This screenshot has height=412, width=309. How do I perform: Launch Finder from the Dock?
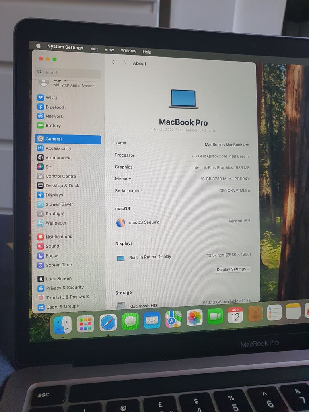click(x=62, y=325)
